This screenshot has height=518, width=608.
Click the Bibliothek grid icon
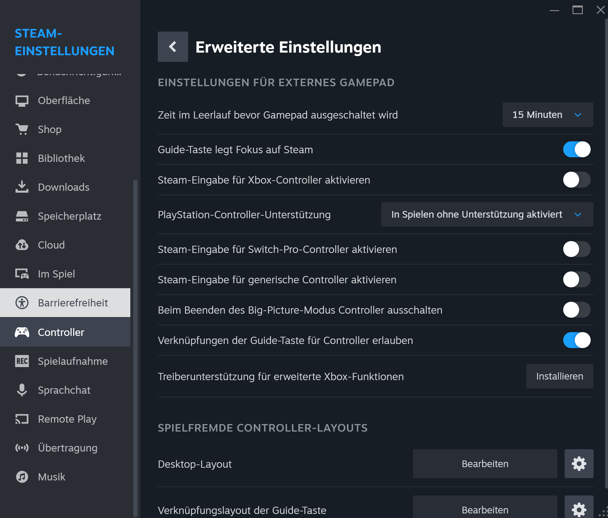(x=22, y=158)
